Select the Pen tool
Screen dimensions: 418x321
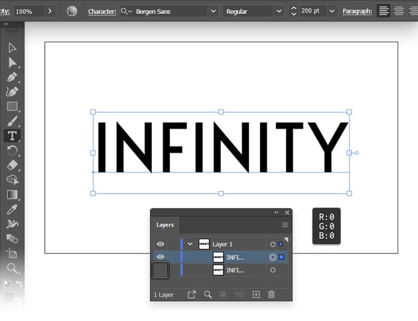[x=12, y=77]
